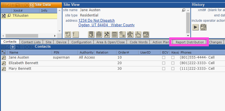Click the org chart hierarchy icon
The width and height of the screenshot is (225, 111).
click(x=130, y=35)
